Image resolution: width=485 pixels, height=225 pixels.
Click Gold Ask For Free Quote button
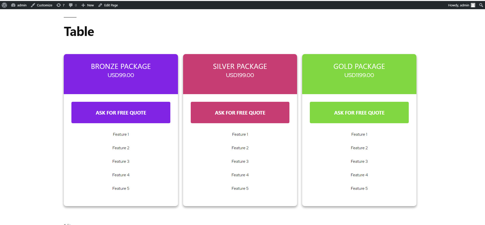tap(359, 112)
